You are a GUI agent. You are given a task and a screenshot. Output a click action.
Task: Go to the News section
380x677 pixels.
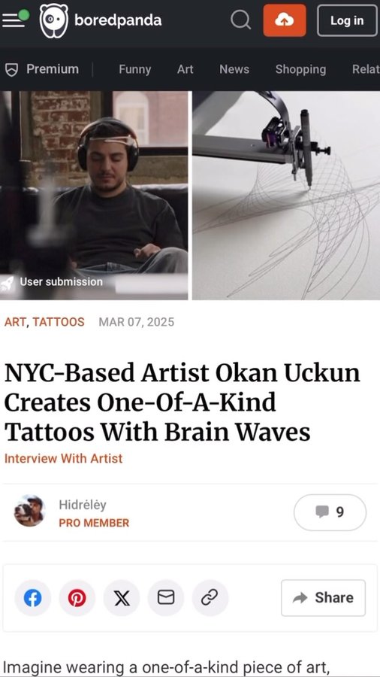click(x=234, y=69)
